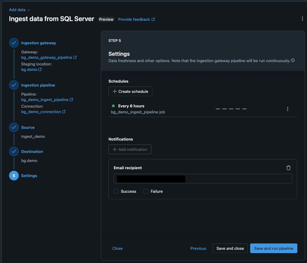Image resolution: width=307 pixels, height=263 pixels.
Task: Click the Schedules section heading
Action: pos(118,81)
